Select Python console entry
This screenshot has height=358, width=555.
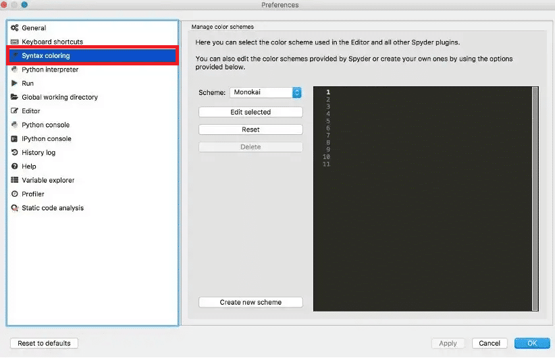tap(92, 125)
